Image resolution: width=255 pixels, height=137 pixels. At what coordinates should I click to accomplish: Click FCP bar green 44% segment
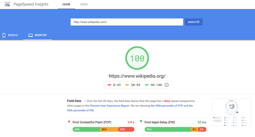[x=86, y=130]
